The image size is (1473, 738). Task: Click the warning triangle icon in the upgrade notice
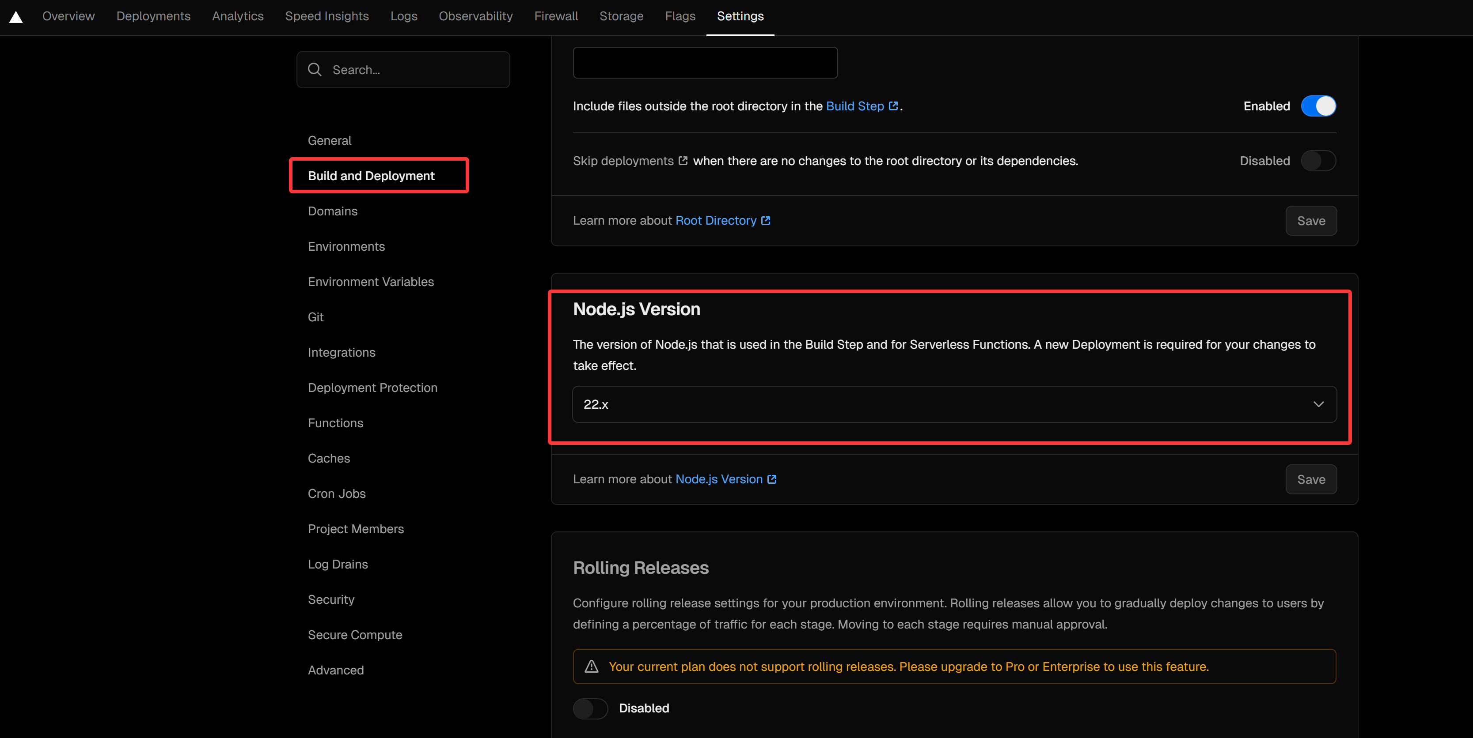pyautogui.click(x=591, y=666)
